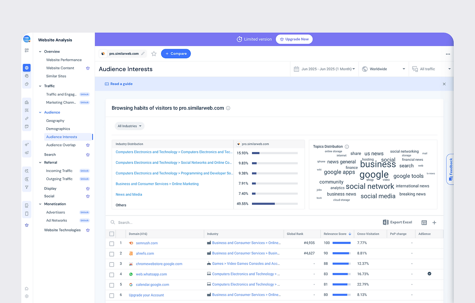Open the mobile device icon in left rail
This screenshot has width=475, height=303.
tap(27, 214)
